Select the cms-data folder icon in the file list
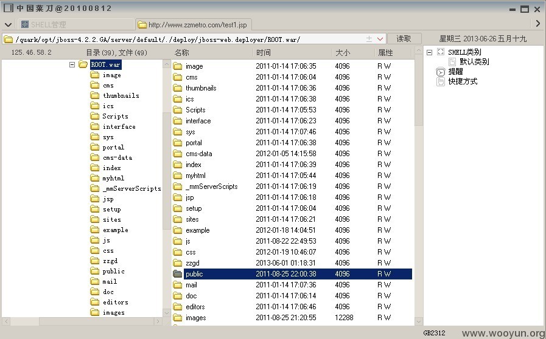The height and width of the screenshot is (339, 546). (x=178, y=154)
